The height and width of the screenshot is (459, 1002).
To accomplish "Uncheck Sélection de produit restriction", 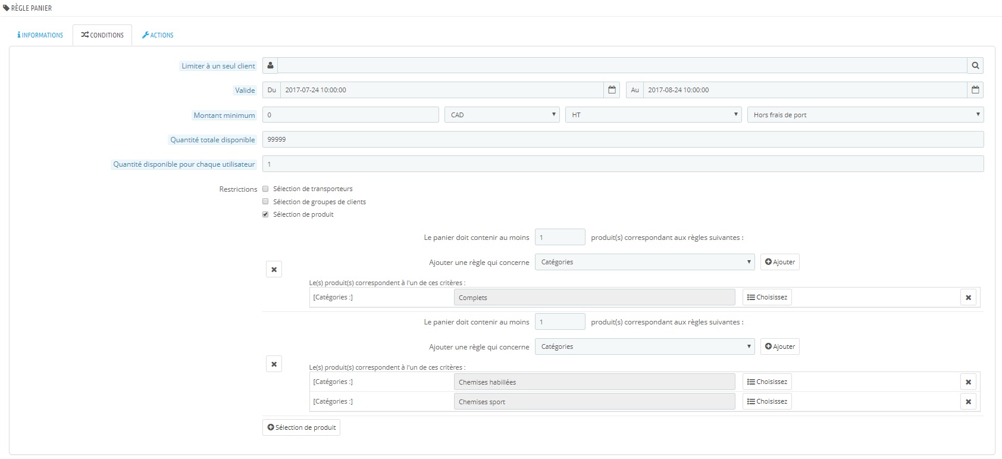I will (265, 214).
